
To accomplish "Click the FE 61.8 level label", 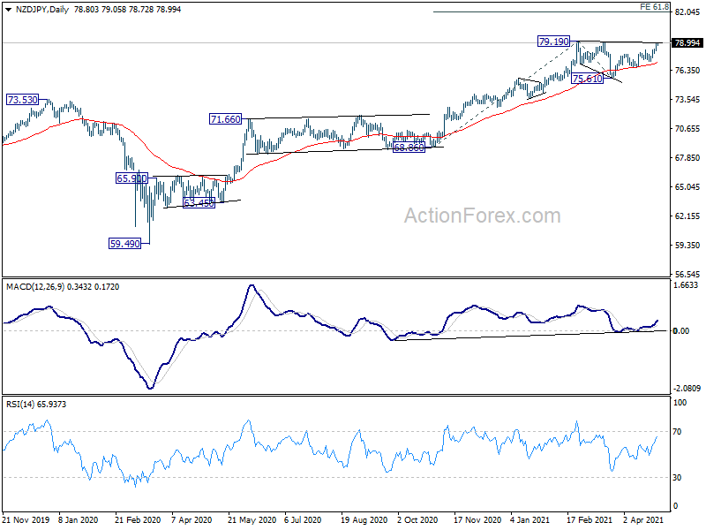I will (654, 7).
